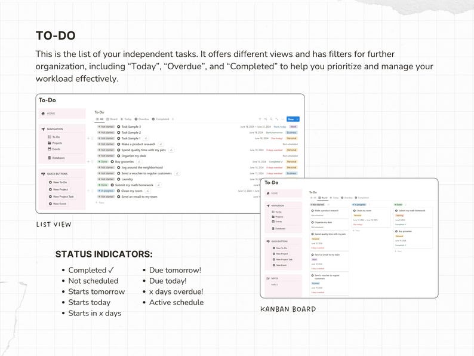Switch to the Overdue tab in list view
This screenshot has width=474, height=356.
(141, 119)
